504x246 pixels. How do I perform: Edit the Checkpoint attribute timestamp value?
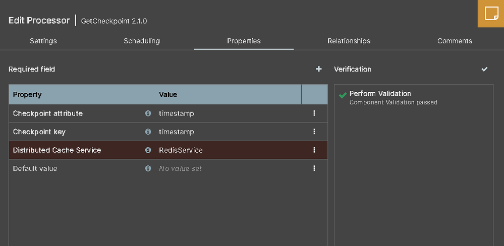(x=177, y=113)
